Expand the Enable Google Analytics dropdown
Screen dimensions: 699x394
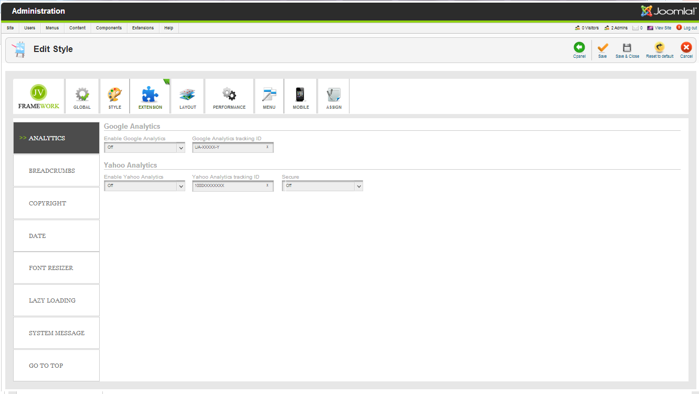coord(144,148)
